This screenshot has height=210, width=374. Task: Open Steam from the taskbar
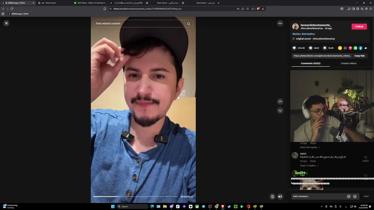[229, 206]
